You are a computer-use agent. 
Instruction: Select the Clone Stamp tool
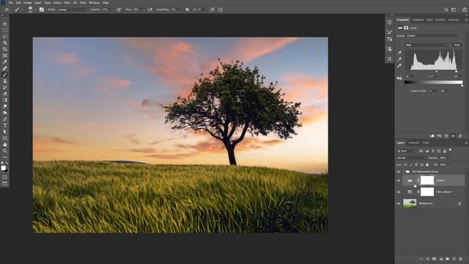[x=5, y=81]
